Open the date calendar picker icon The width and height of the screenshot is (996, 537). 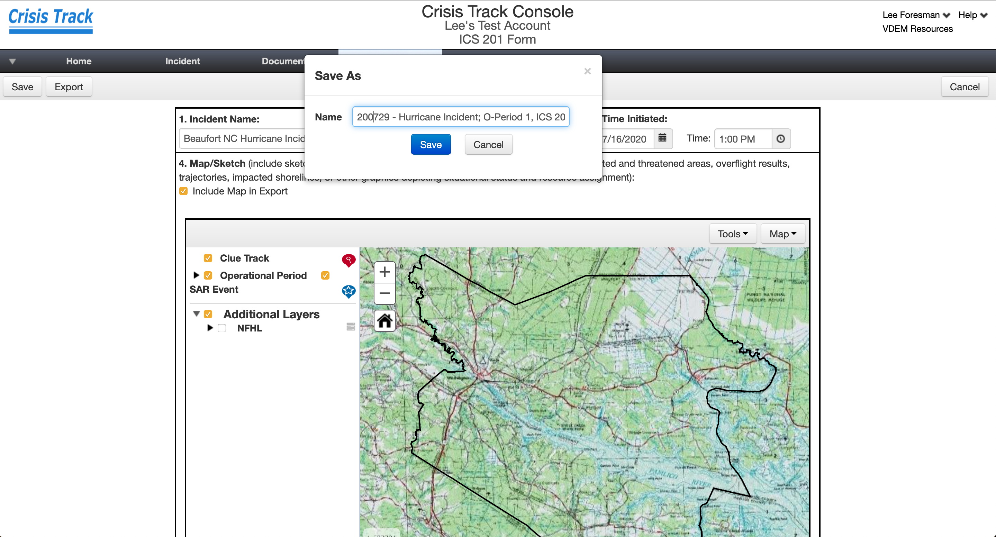click(x=662, y=138)
